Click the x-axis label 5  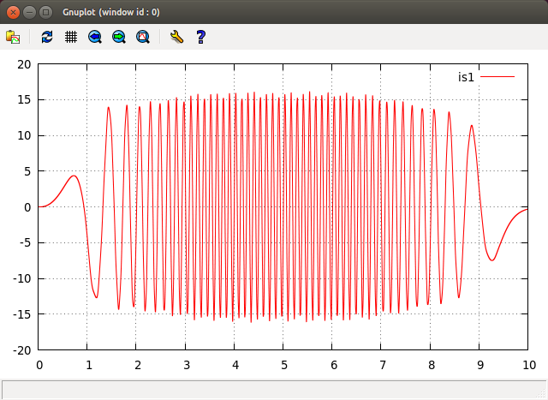[283, 365]
